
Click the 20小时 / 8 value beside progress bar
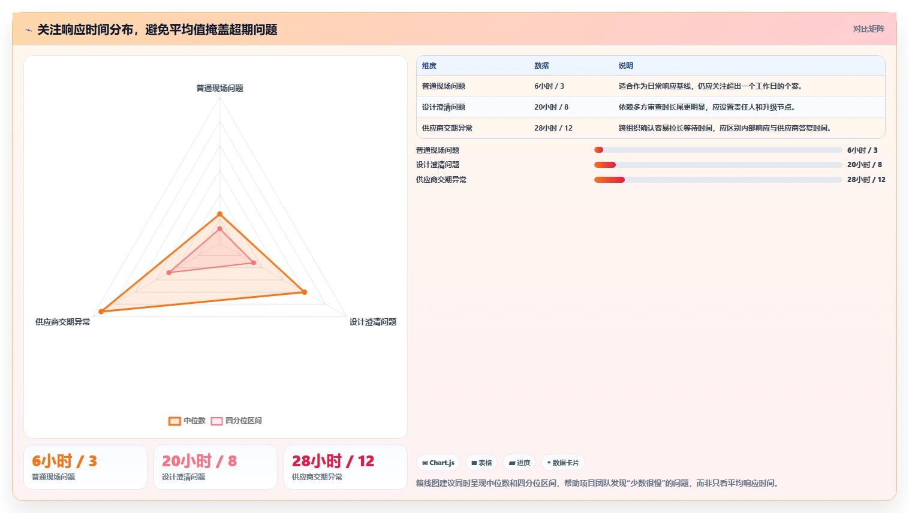pos(865,165)
